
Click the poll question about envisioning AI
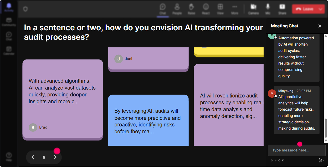143,32
